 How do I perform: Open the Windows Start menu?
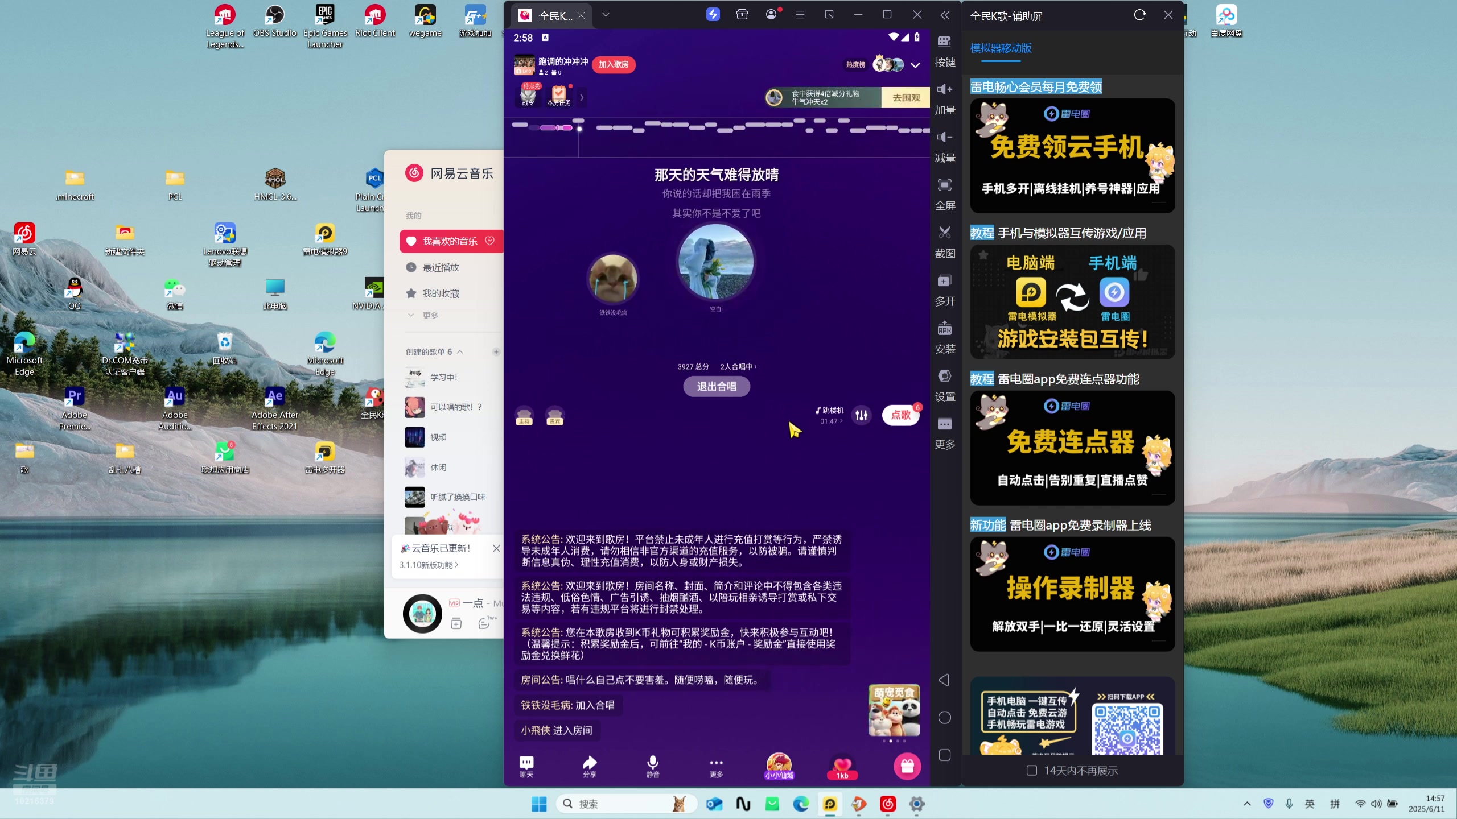[538, 804]
